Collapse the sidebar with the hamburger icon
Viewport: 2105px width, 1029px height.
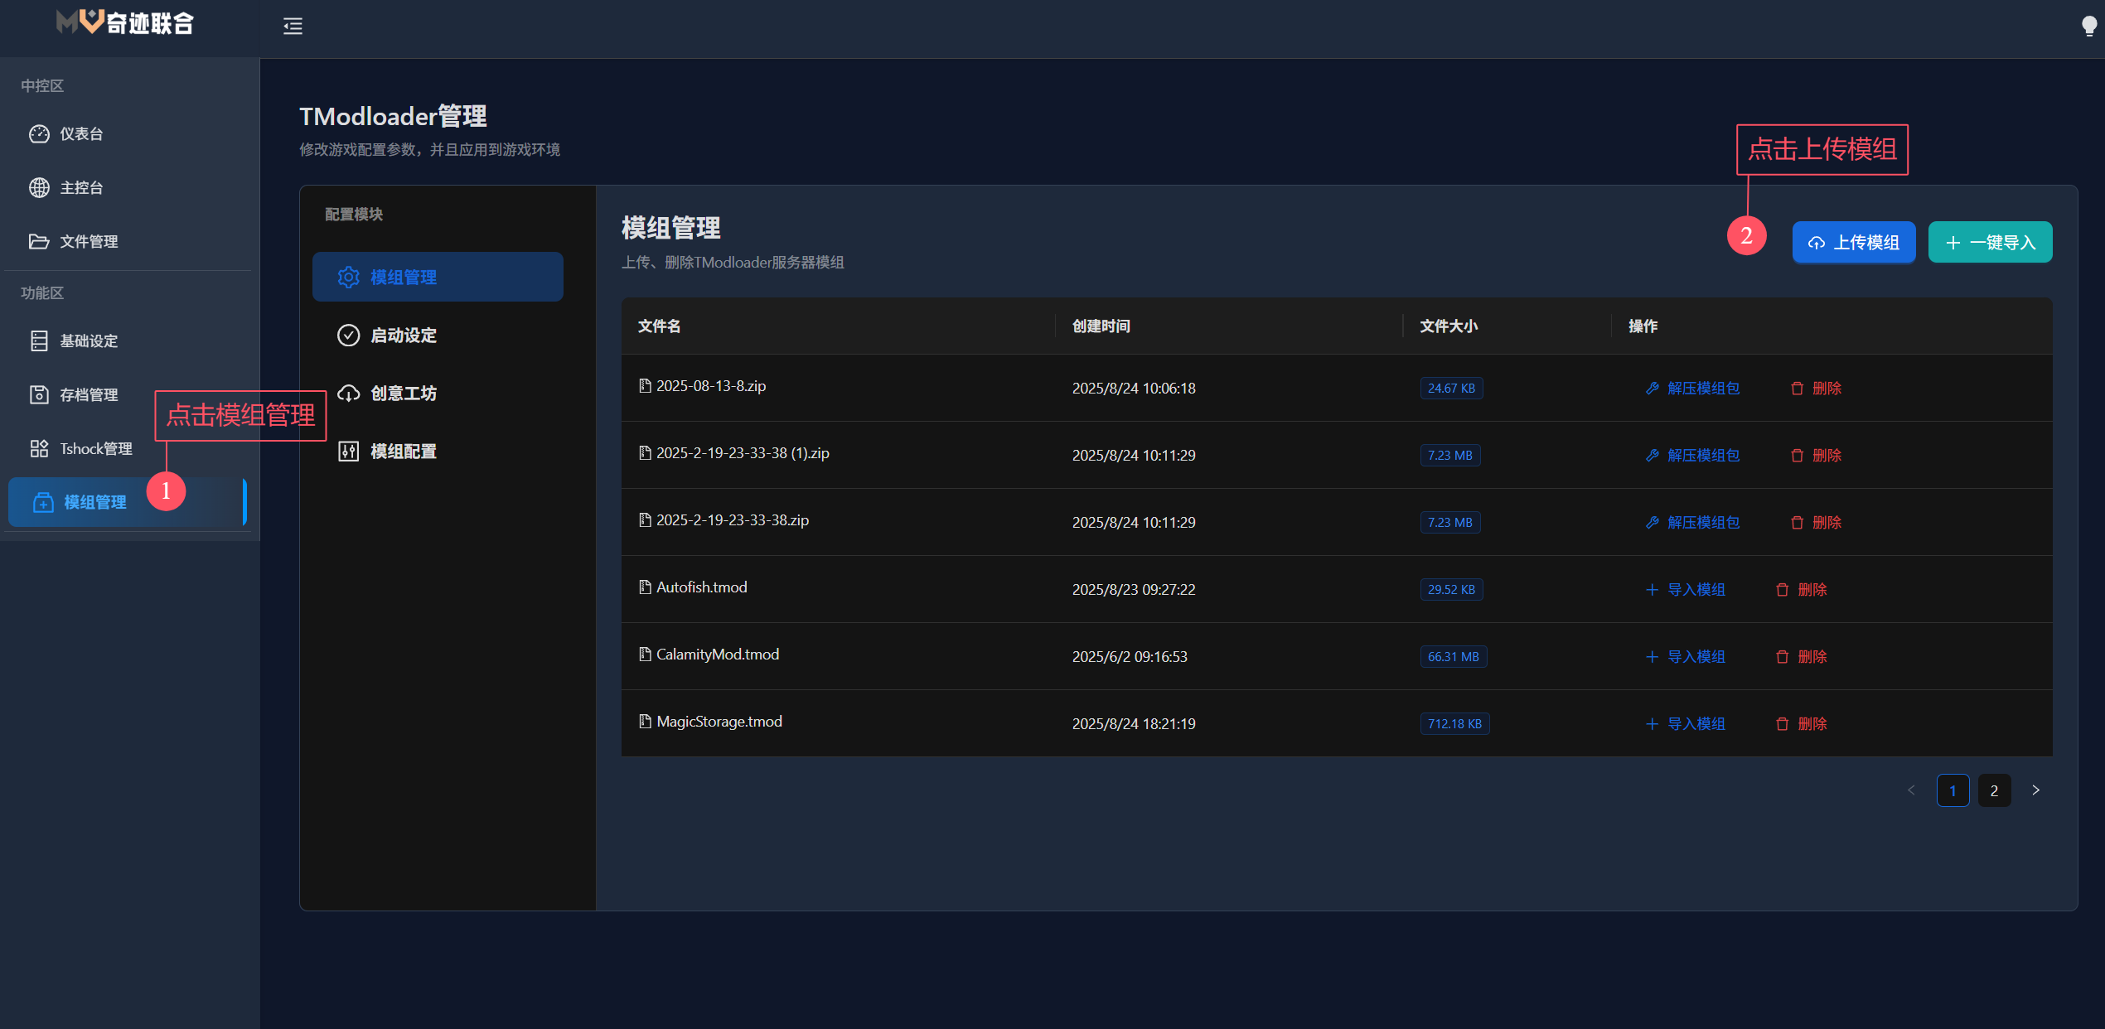tap(293, 27)
